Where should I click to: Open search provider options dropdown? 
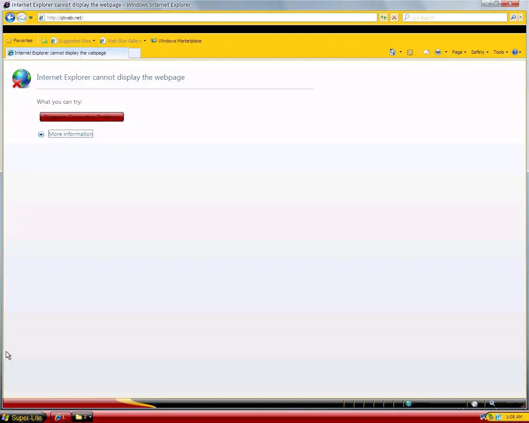[x=521, y=18]
